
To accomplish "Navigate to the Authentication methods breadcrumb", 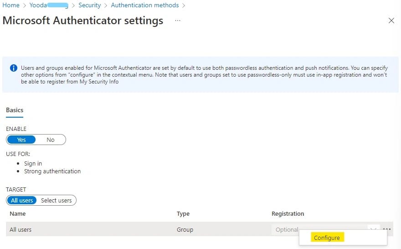I will pos(145,5).
